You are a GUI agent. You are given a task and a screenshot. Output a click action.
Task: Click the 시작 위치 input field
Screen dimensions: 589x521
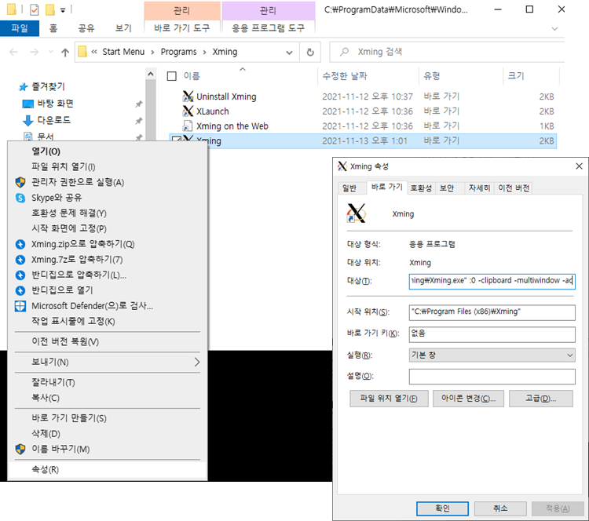[492, 312]
